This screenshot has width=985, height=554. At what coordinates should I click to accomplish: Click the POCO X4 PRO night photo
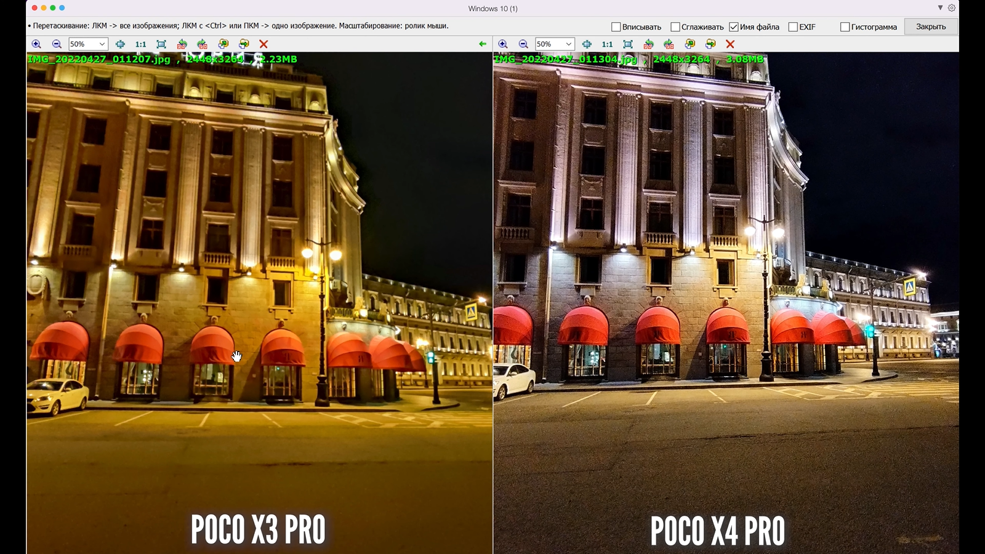[x=726, y=303]
